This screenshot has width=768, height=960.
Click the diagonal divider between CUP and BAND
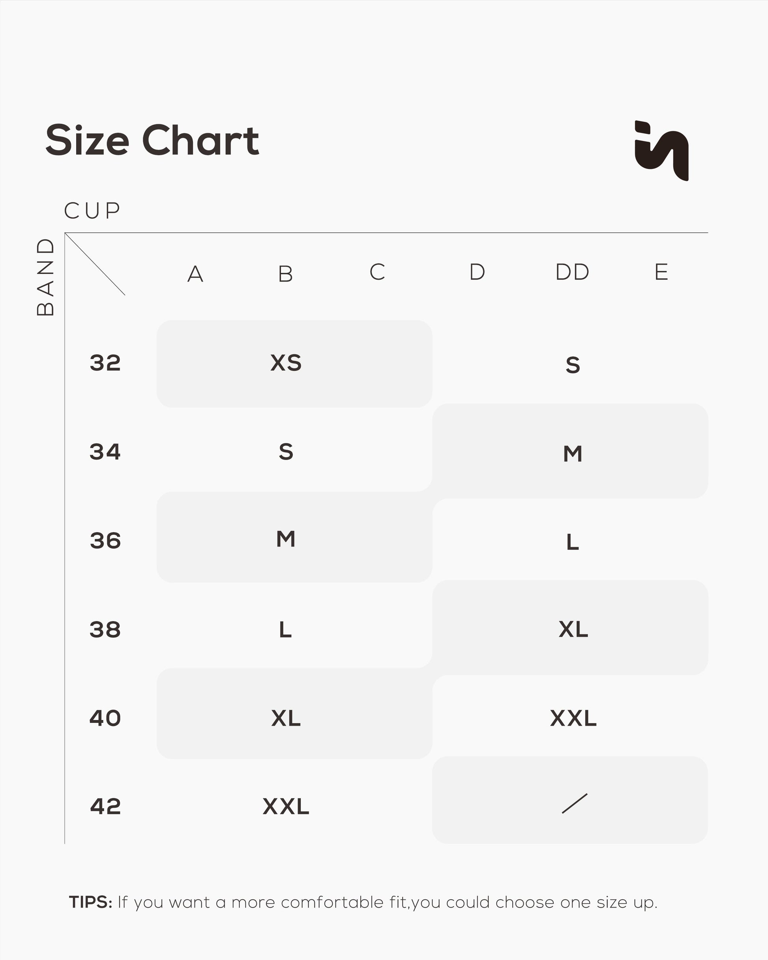pyautogui.click(x=95, y=264)
